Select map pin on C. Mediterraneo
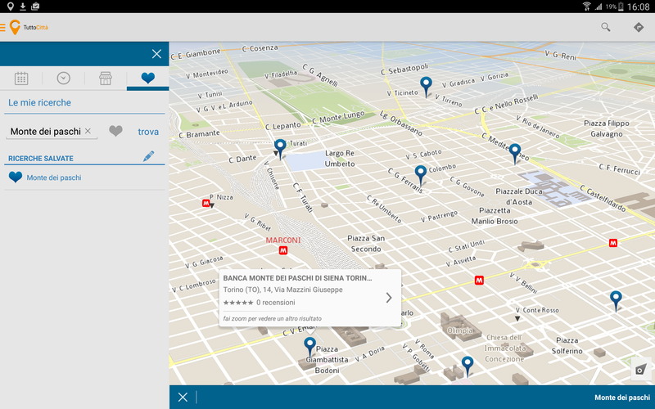This screenshot has height=409, width=655. tap(515, 154)
